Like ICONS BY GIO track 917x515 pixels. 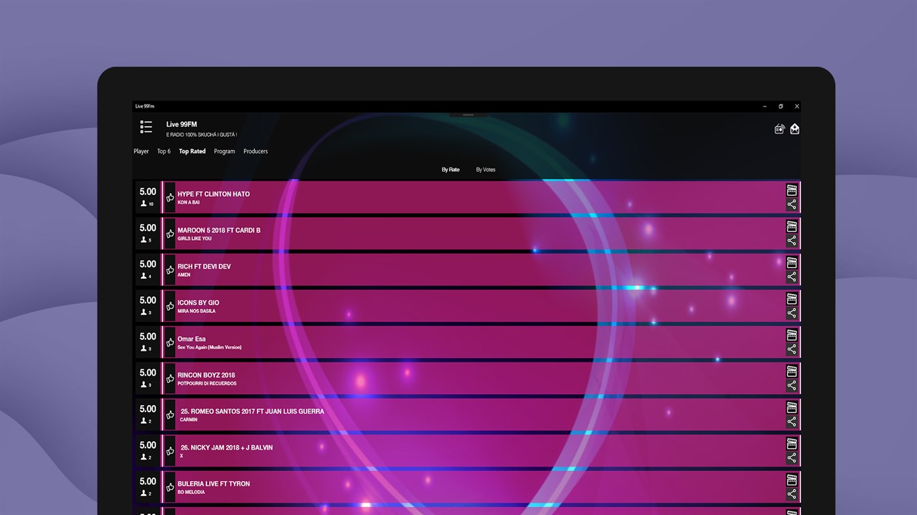(170, 306)
